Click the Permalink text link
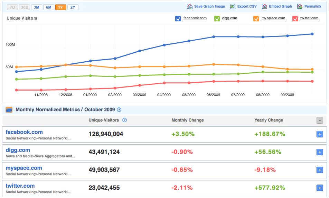The width and height of the screenshot is (329, 198). pyautogui.click(x=313, y=7)
